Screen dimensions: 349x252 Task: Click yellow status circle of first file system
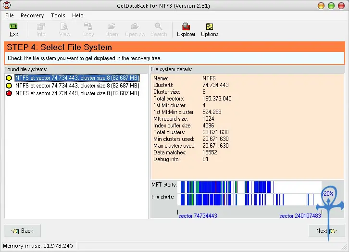(9, 78)
